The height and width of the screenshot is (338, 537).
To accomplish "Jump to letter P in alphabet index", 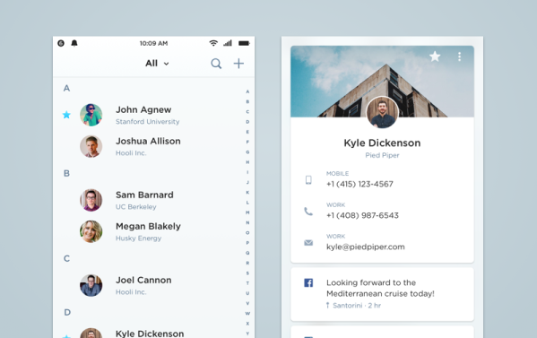I will pos(247,243).
